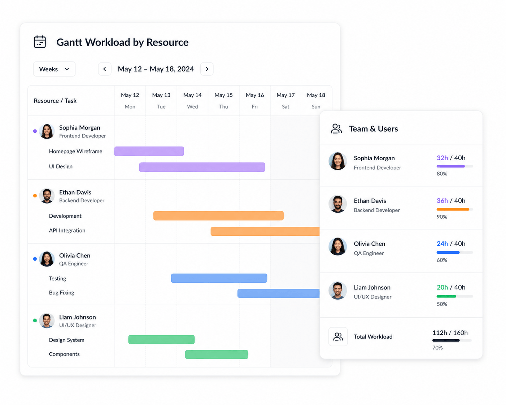Click Olivia Chen's 60% workload progress bar

pos(455,252)
